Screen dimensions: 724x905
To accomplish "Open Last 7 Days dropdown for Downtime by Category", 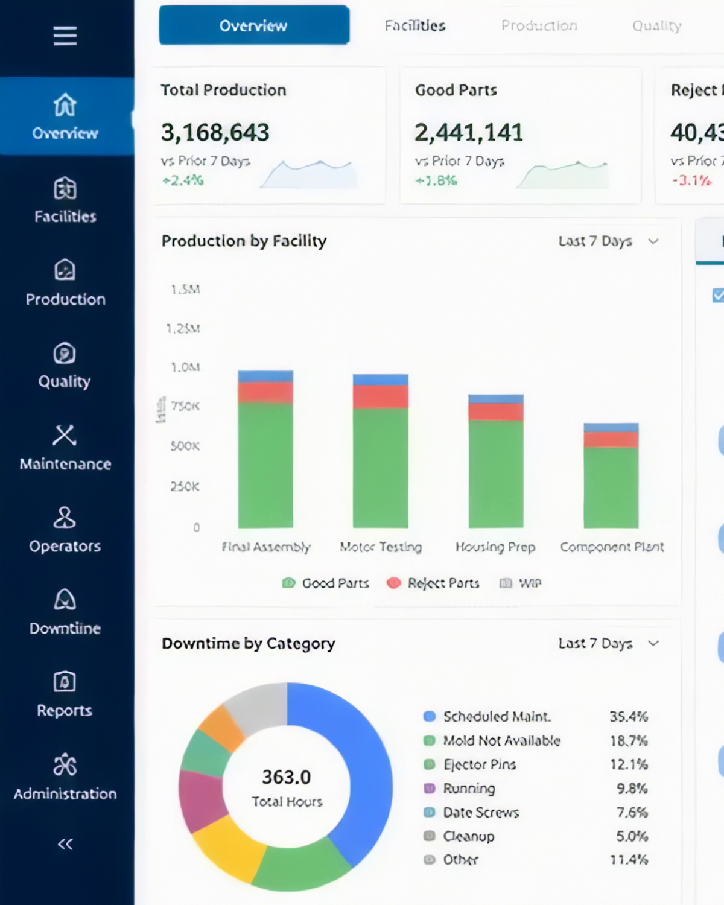I will point(608,643).
